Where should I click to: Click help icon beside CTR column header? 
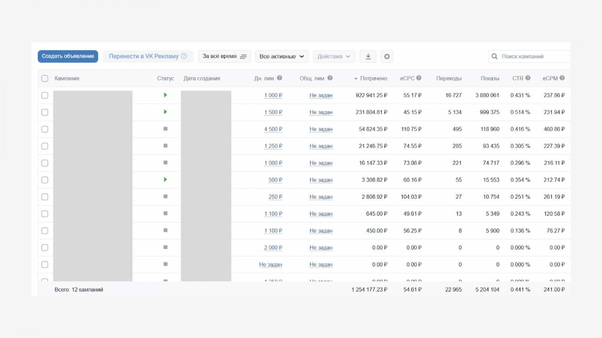tap(528, 78)
